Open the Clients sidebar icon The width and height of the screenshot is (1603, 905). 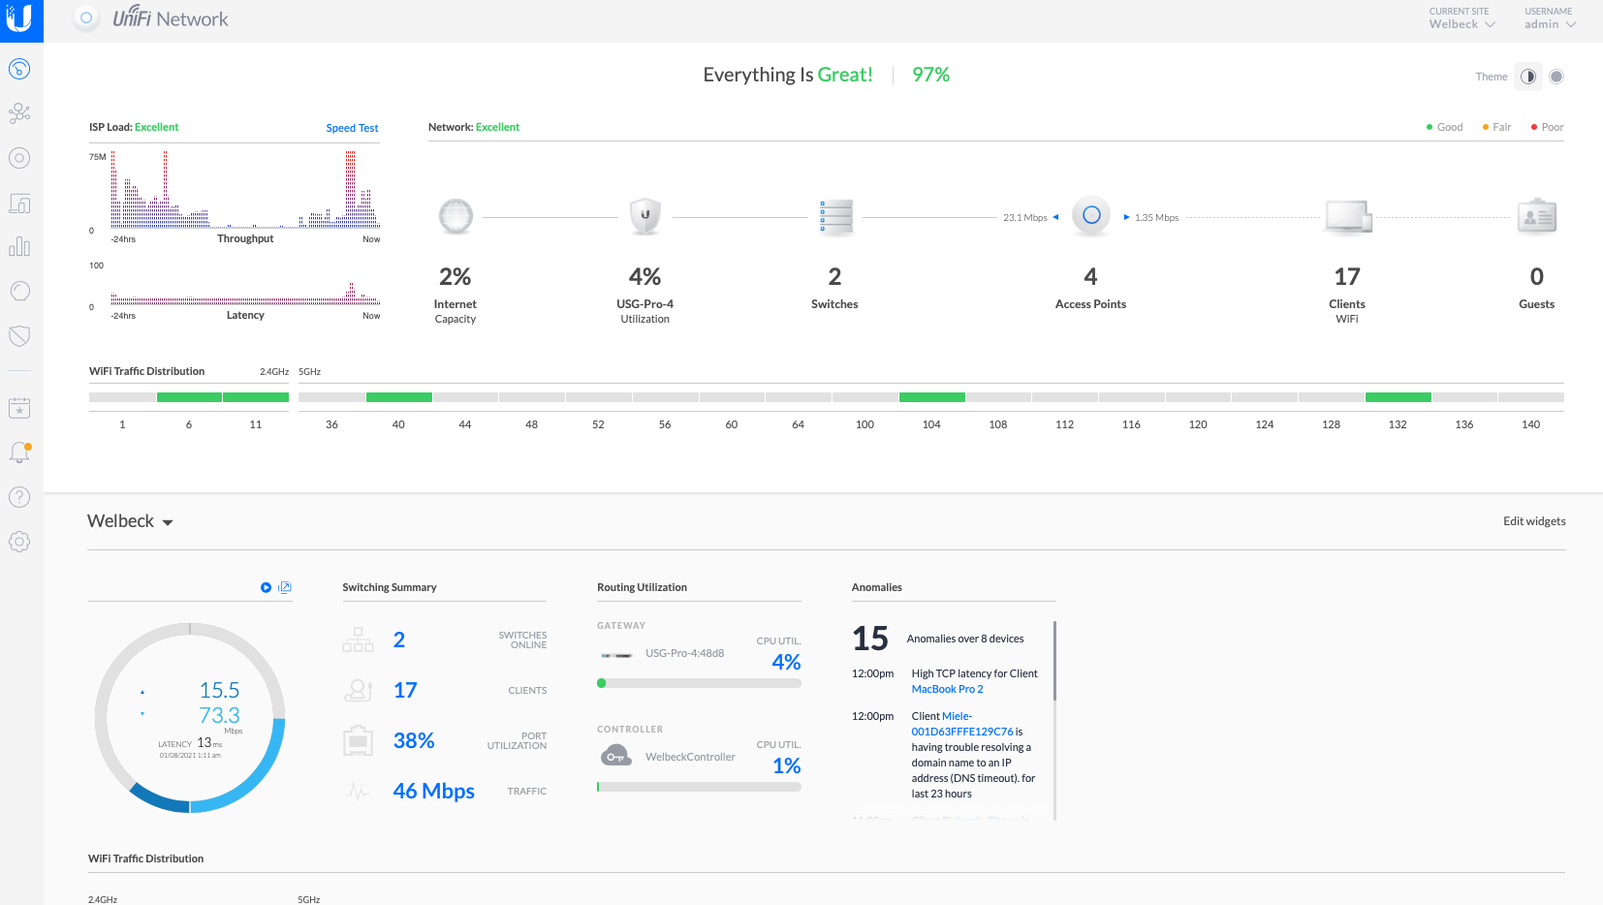point(19,203)
